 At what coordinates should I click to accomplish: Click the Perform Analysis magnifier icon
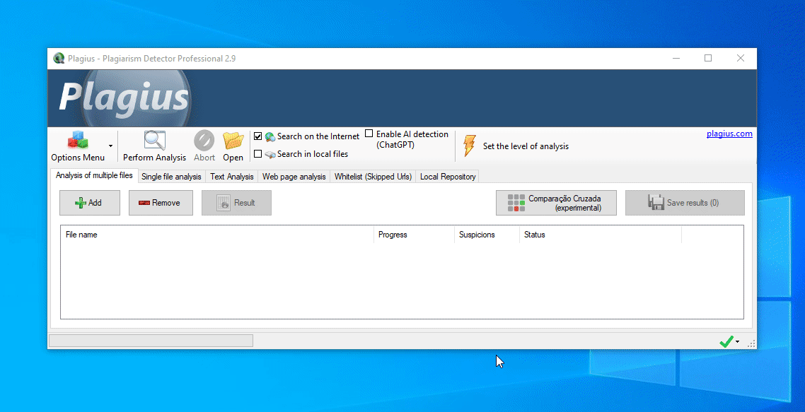pyautogui.click(x=154, y=140)
